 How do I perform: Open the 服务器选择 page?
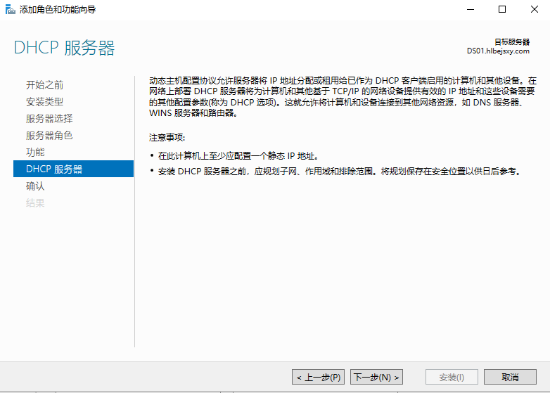pyautogui.click(x=49, y=119)
